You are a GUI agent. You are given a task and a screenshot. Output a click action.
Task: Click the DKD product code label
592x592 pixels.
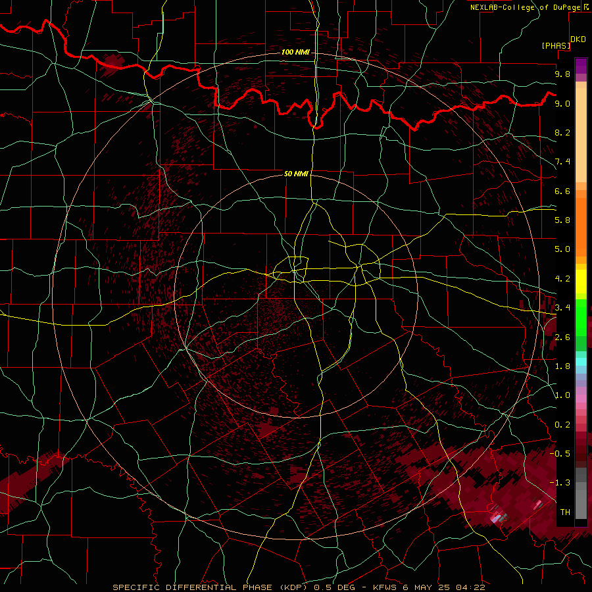pyautogui.click(x=578, y=39)
